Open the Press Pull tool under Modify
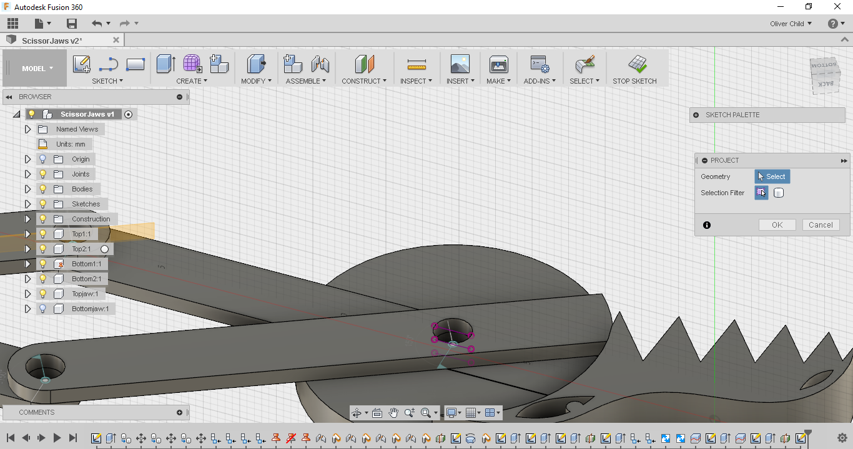Image resolution: width=853 pixels, height=449 pixels. 256,64
